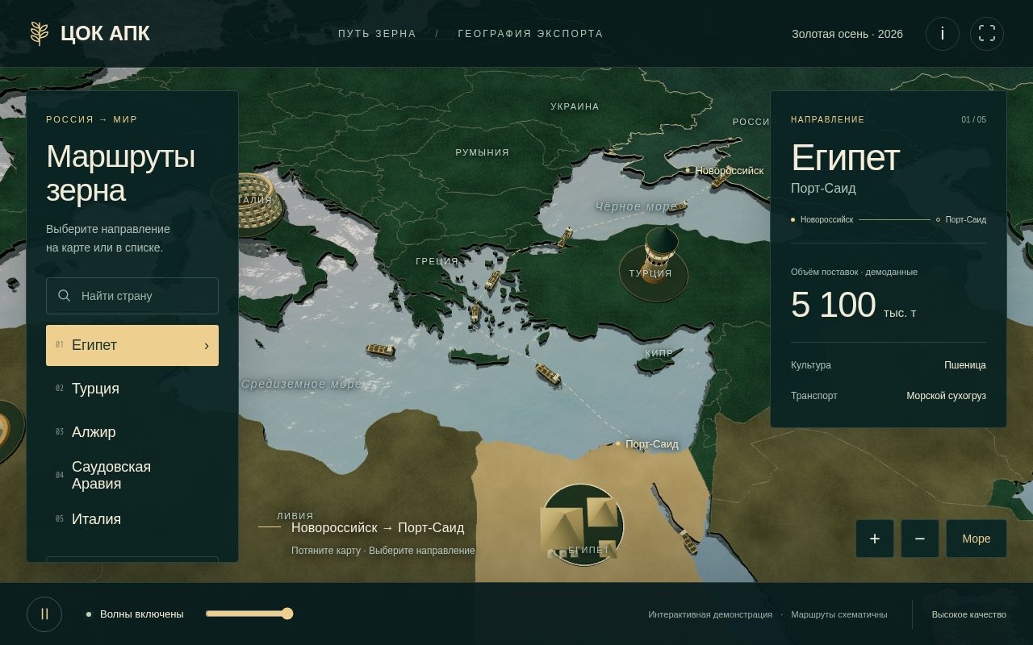Click the Novorossiysk port marker on map

(x=688, y=170)
